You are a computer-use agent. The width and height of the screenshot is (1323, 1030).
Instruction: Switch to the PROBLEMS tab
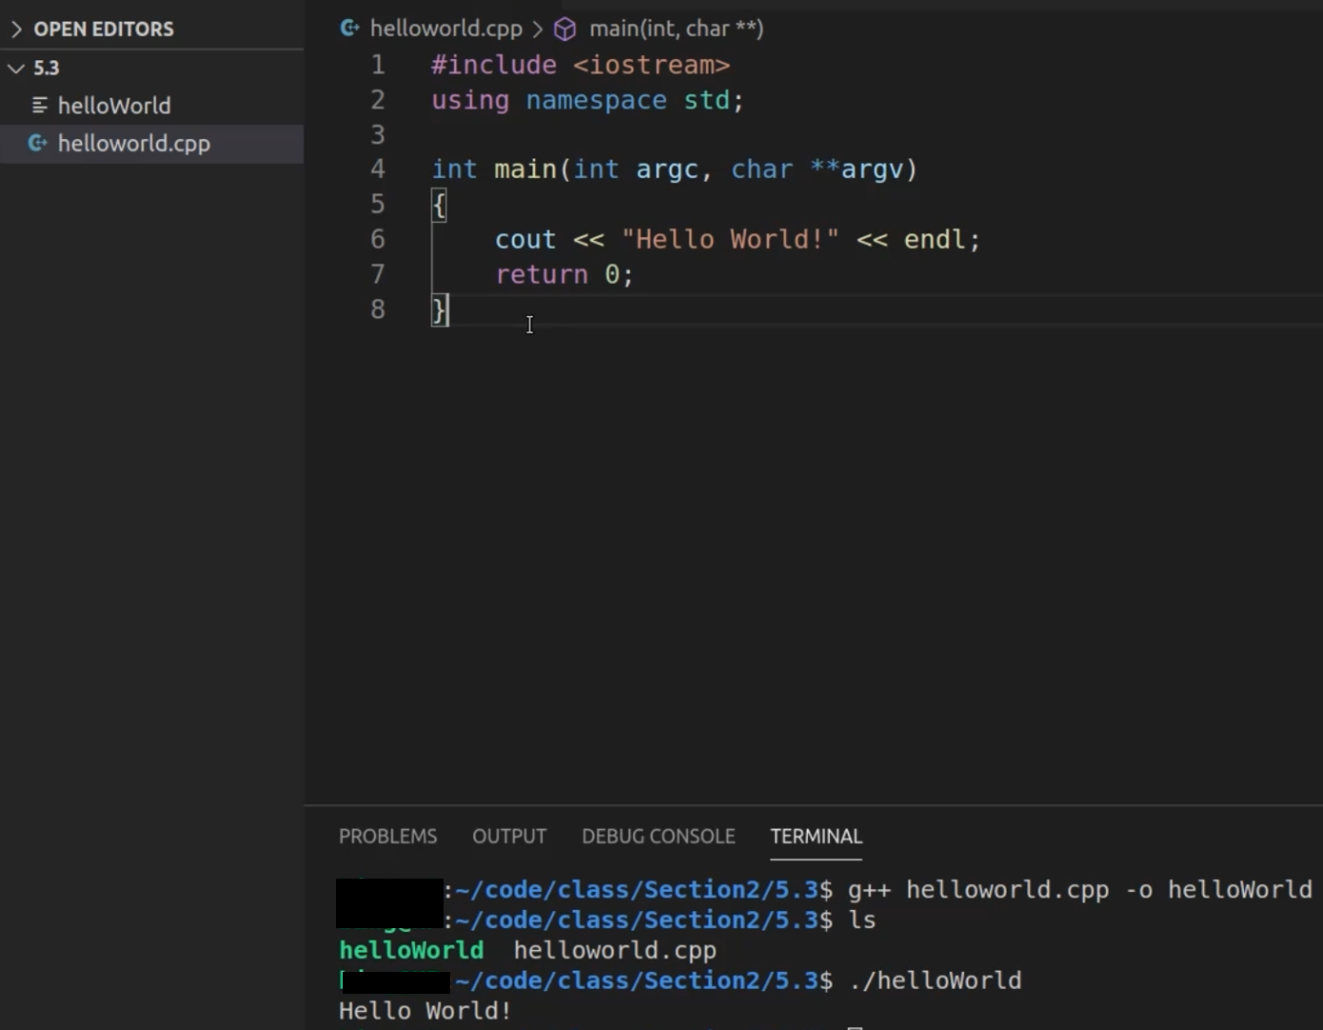tap(387, 836)
